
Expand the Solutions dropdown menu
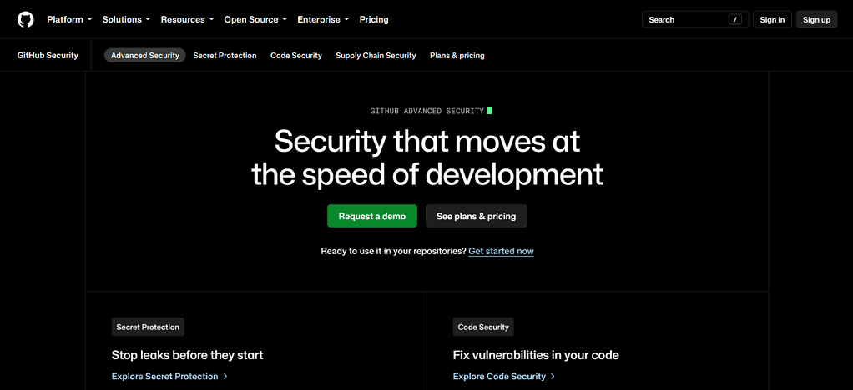click(x=126, y=19)
